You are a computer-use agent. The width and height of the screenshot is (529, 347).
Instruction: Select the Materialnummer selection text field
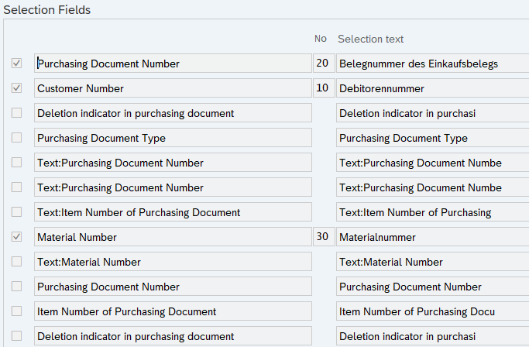pos(432,237)
